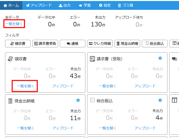This screenshot has height=138, width=179.
Task: Click the invoice icon on the 請求書（受取）card
Action: tap(92, 59)
